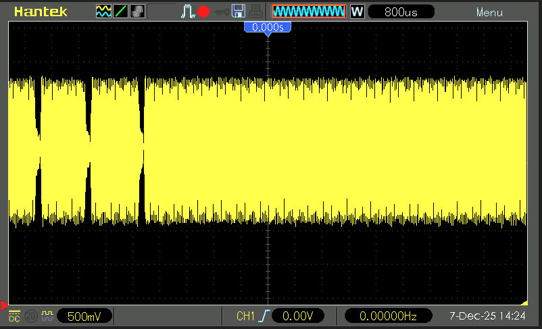
Task: Click the pulse trigger status icon
Action: click(x=189, y=11)
